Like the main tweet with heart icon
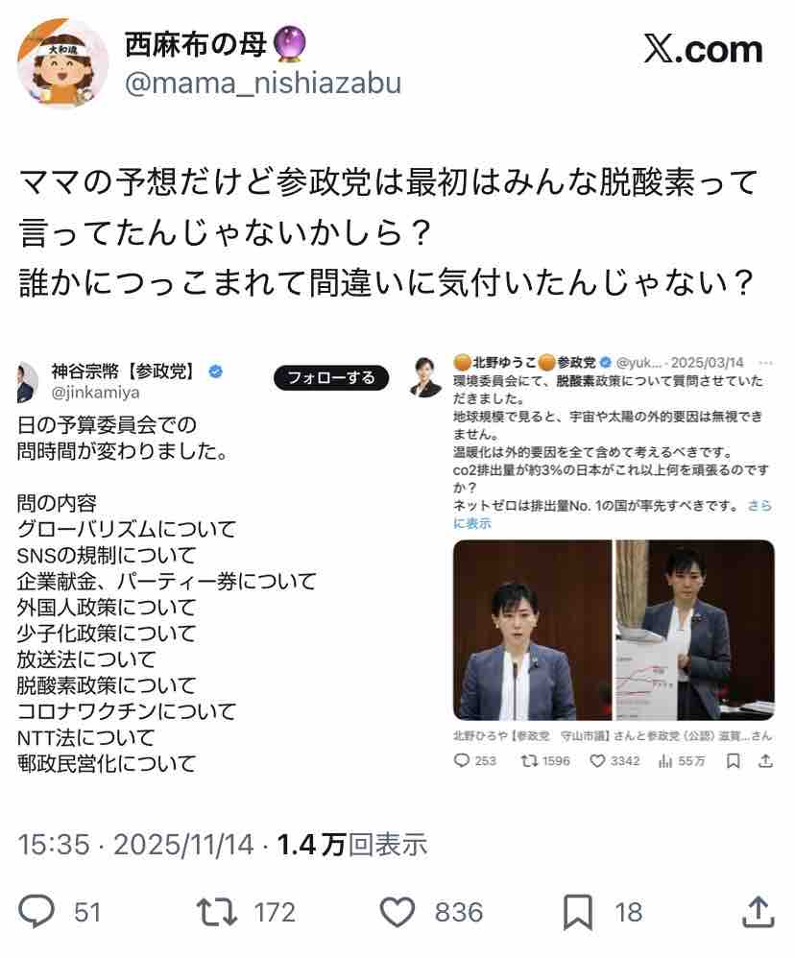 [x=397, y=912]
